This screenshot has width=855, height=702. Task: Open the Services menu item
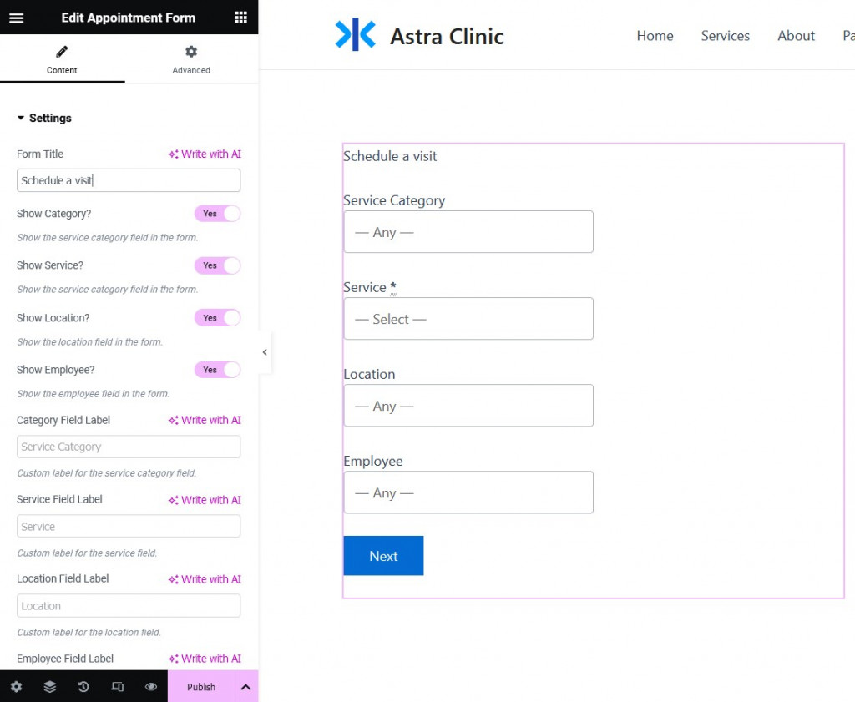[725, 35]
